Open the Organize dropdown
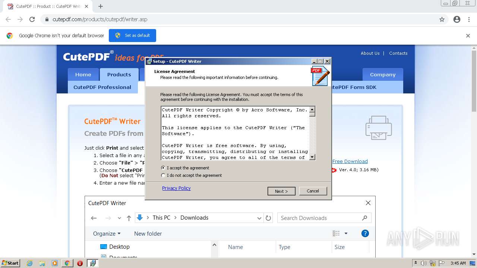Viewport: 477px width, 268px height. click(x=107, y=234)
